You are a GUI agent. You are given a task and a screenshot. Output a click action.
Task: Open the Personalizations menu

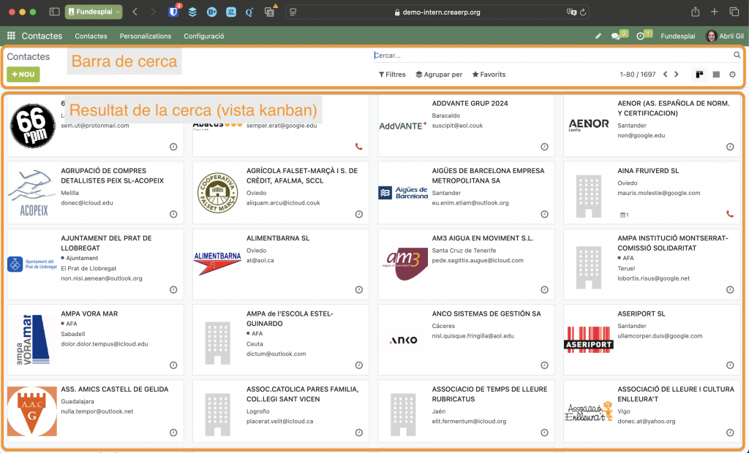146,36
